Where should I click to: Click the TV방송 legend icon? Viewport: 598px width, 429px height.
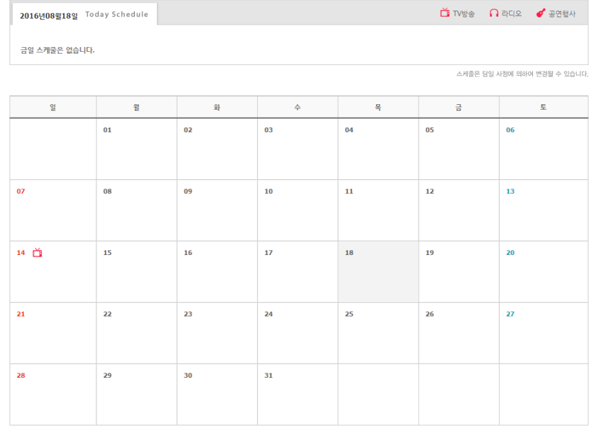(x=445, y=13)
